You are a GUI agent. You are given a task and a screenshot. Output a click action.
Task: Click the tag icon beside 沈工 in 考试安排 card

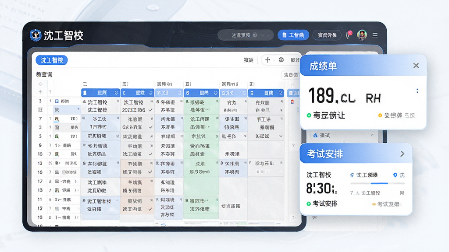(352, 175)
